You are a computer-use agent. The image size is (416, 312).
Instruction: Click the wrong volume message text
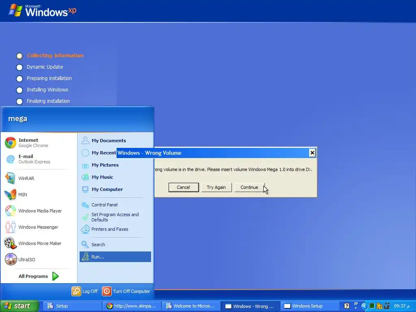click(233, 169)
